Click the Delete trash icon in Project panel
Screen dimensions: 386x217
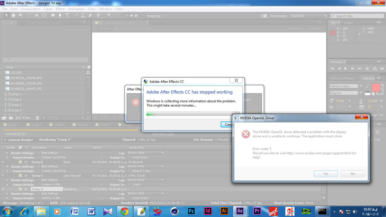point(37,118)
